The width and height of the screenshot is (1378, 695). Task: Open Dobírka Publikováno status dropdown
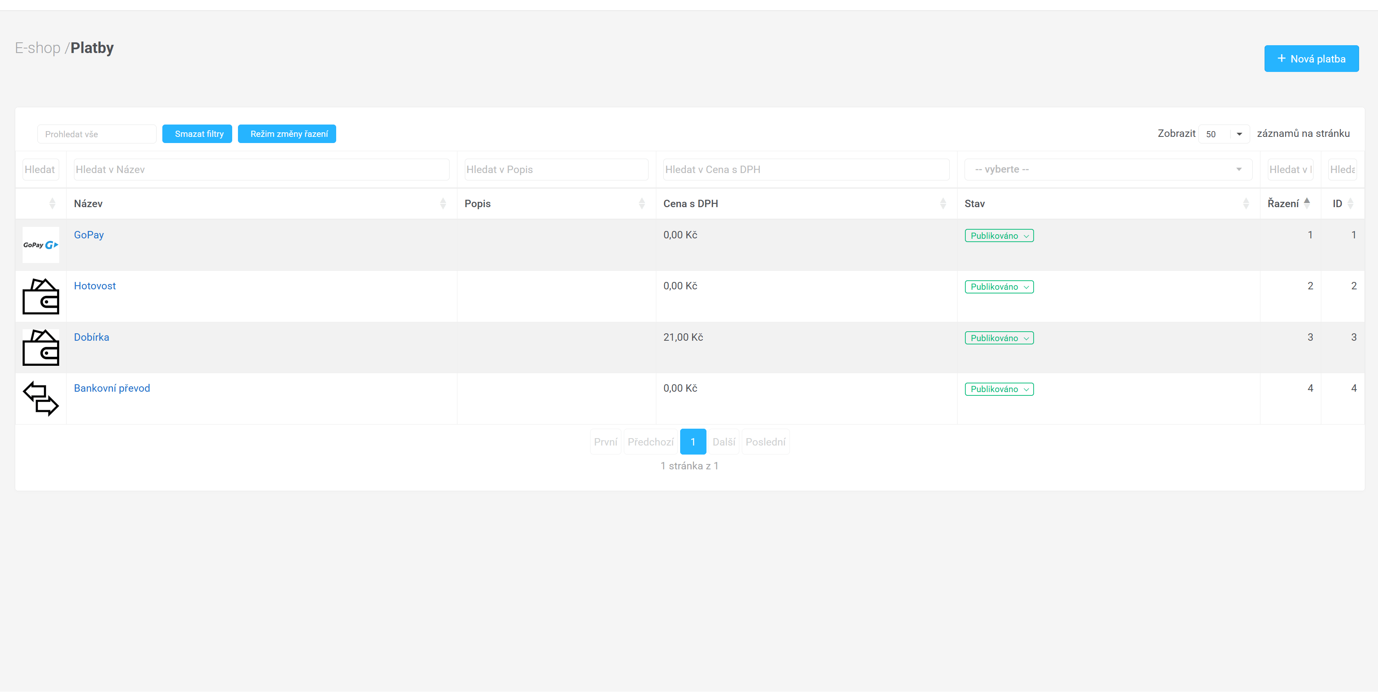click(x=999, y=338)
